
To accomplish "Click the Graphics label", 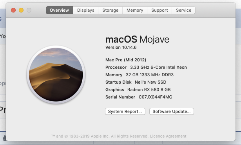I will tap(115, 90).
